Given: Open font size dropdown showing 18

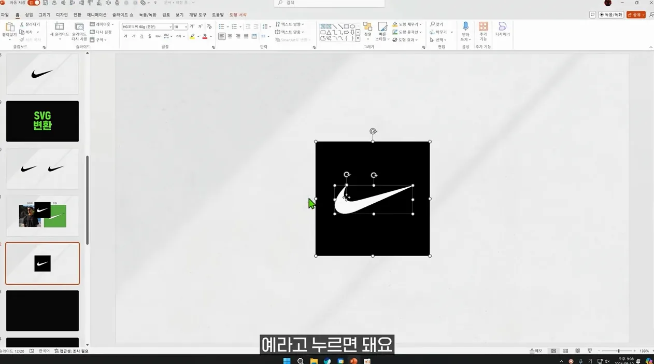Looking at the screenshot, I should pyautogui.click(x=186, y=26).
